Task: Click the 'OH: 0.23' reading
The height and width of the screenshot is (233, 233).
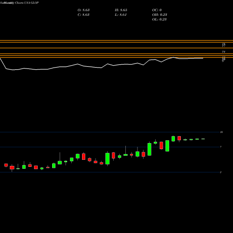Action: (x=159, y=14)
